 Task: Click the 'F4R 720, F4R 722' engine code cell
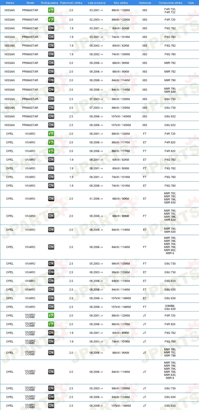pos(170,10)
